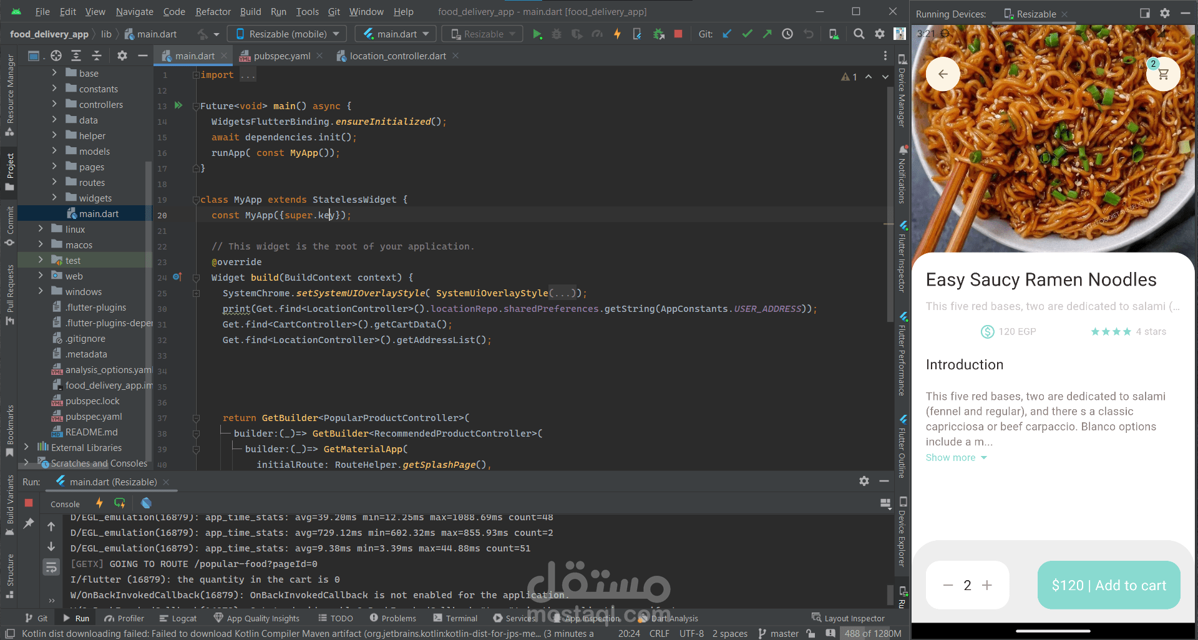Click back arrow in emulator app
This screenshot has width=1198, height=640.
943,74
